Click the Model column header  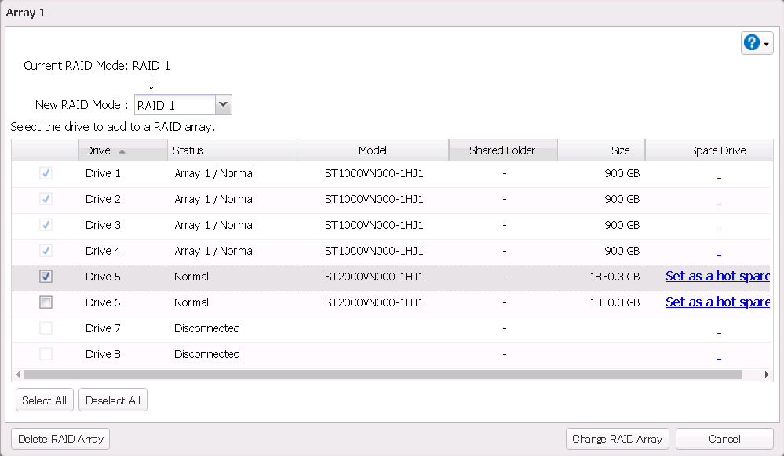(373, 150)
